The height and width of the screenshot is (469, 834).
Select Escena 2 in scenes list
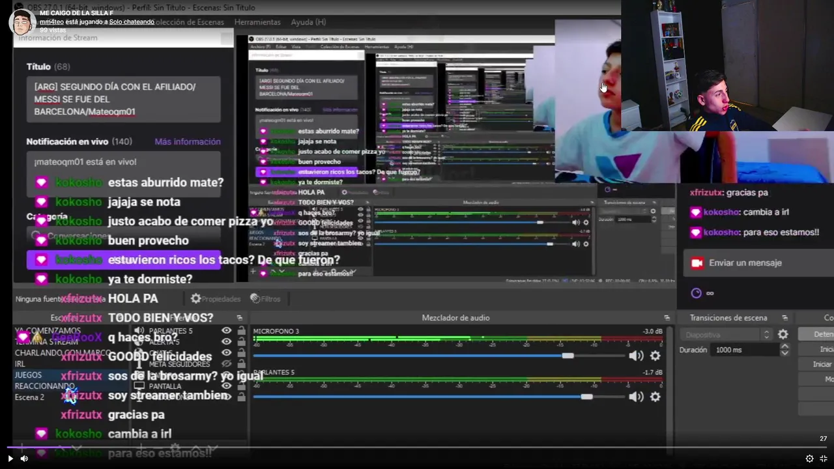[30, 397]
